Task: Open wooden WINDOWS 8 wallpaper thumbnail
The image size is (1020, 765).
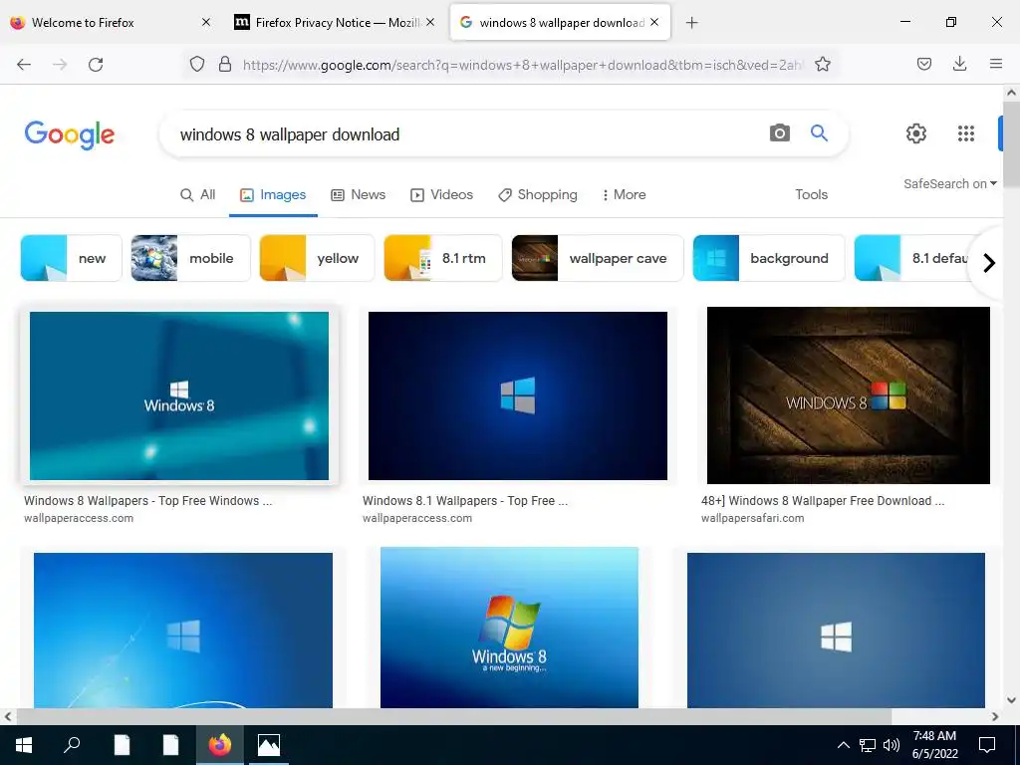Action: click(849, 395)
